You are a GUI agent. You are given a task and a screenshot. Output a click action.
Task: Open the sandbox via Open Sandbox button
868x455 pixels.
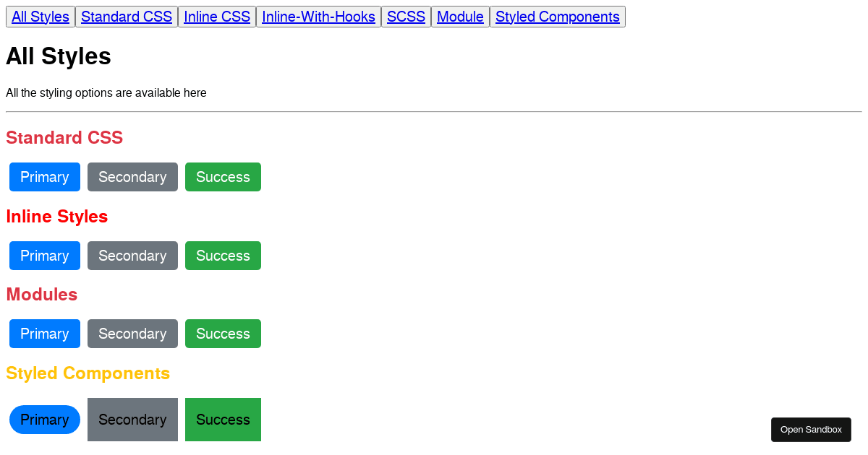click(811, 429)
